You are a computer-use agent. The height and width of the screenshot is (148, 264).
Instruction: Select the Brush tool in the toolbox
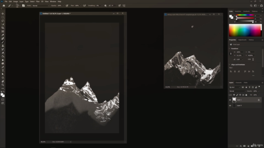click(x=3, y=42)
